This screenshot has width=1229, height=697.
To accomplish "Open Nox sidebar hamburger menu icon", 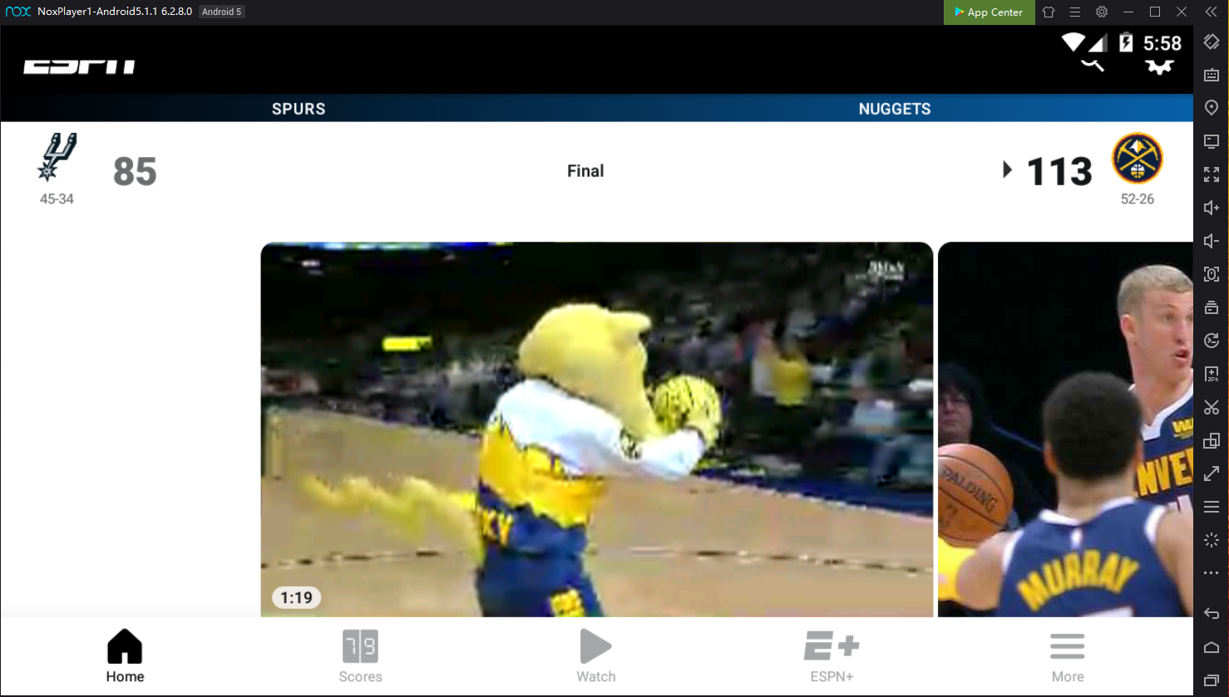I will click(1212, 507).
